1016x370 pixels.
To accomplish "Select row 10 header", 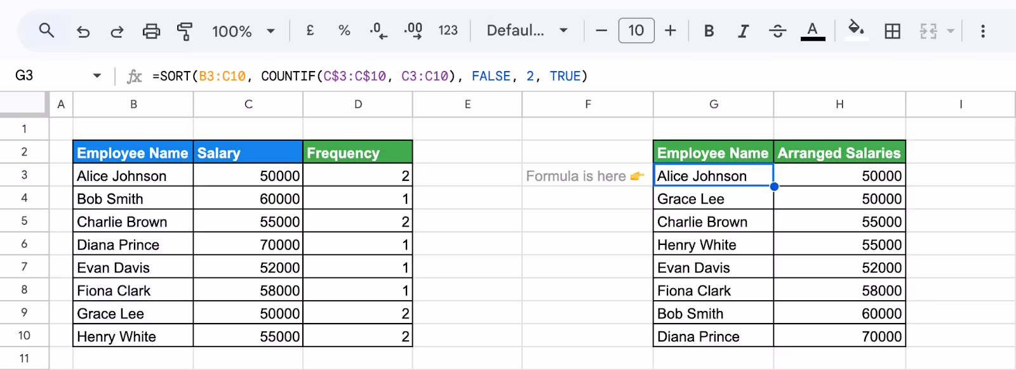I will pos(24,336).
